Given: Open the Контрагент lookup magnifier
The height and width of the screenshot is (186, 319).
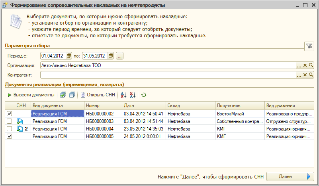Looking at the screenshot, I should click(311, 75).
